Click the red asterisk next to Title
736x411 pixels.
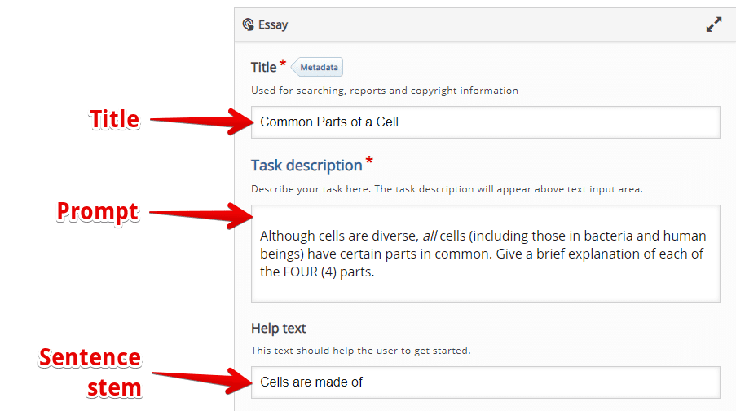point(283,63)
